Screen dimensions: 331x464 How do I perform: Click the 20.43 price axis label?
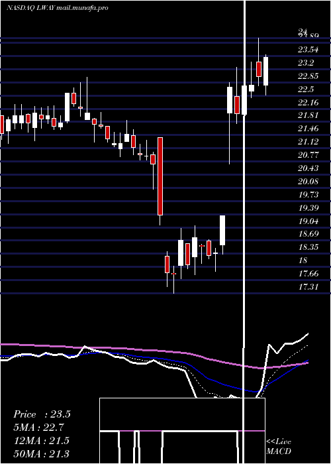pos(308,168)
